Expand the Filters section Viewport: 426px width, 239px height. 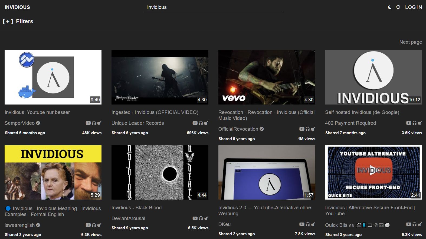[x=18, y=21]
